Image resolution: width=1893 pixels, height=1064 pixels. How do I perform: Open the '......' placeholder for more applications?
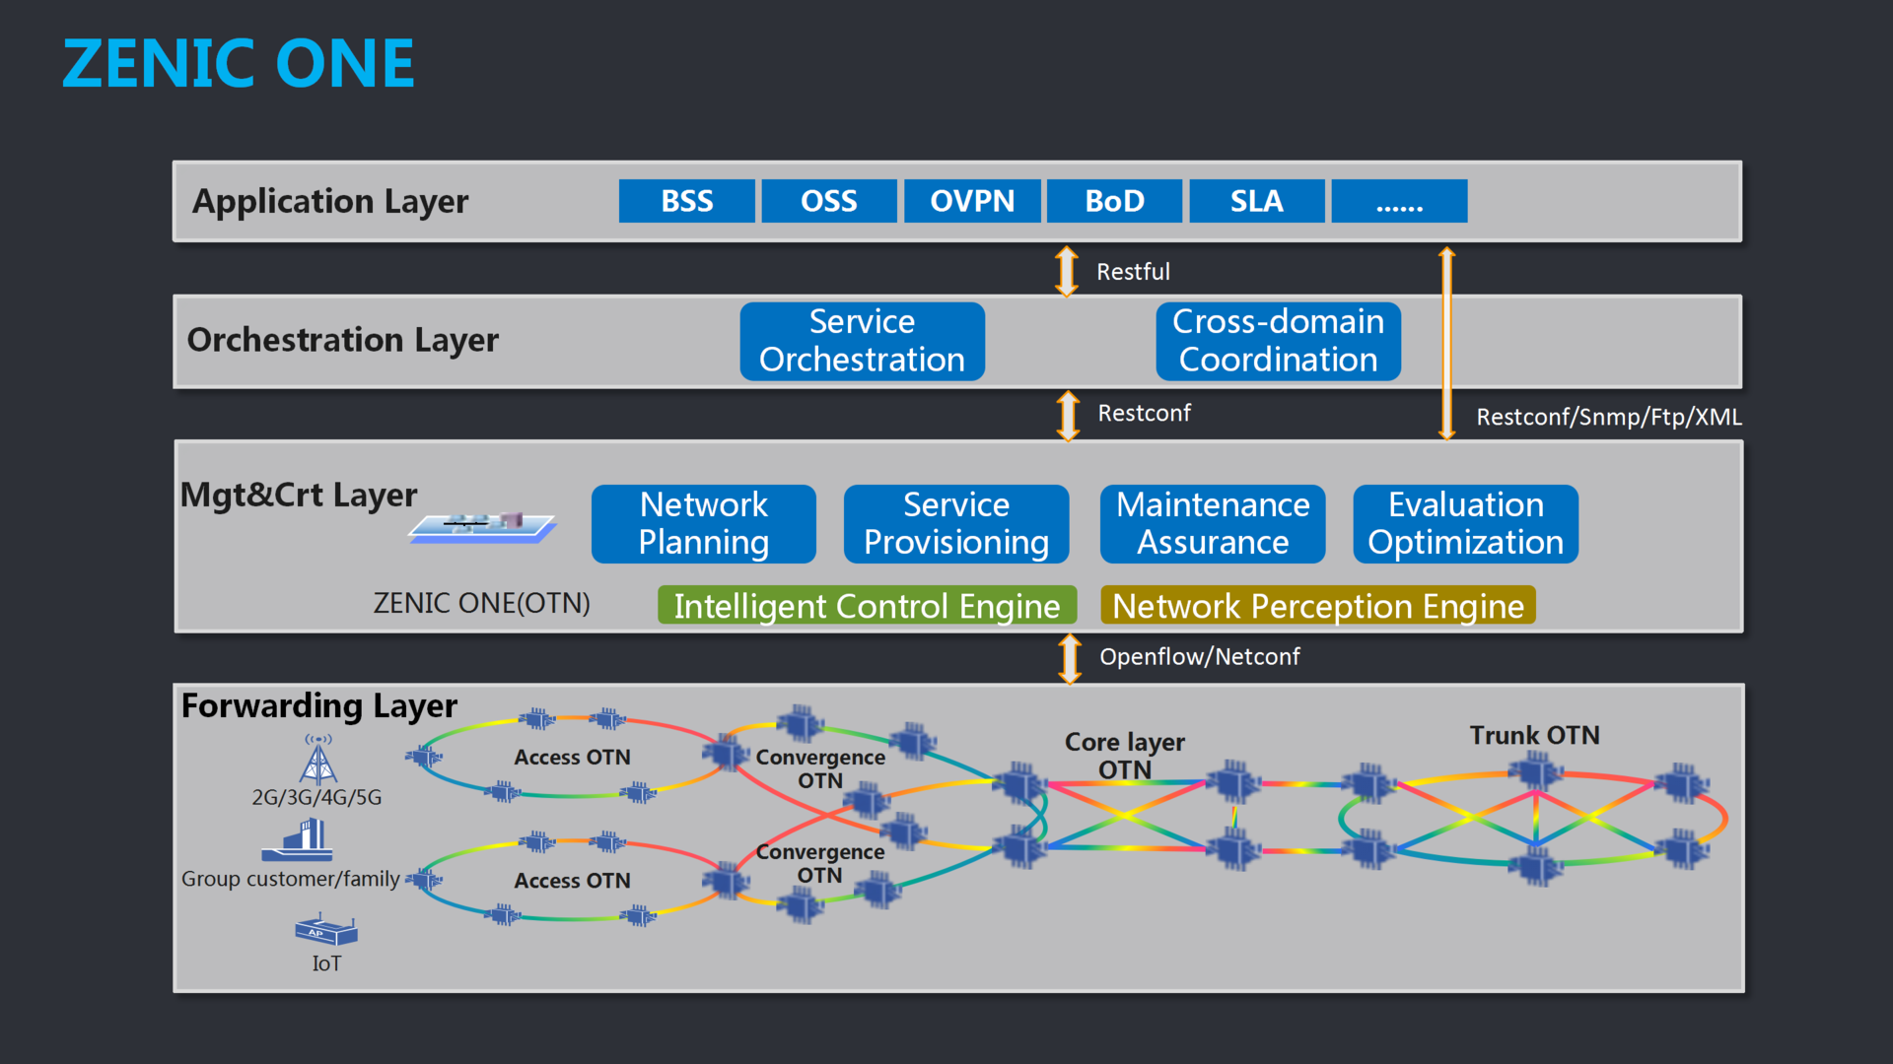pos(1399,201)
